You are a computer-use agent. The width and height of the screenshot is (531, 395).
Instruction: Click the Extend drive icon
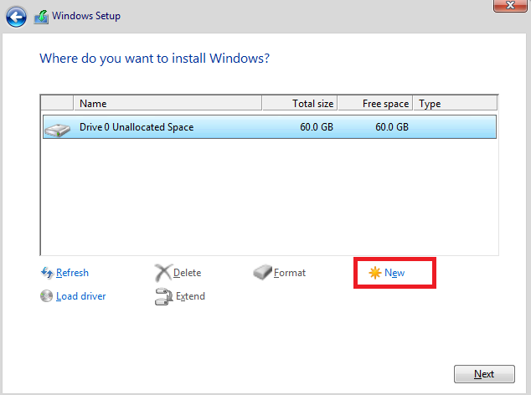point(164,296)
